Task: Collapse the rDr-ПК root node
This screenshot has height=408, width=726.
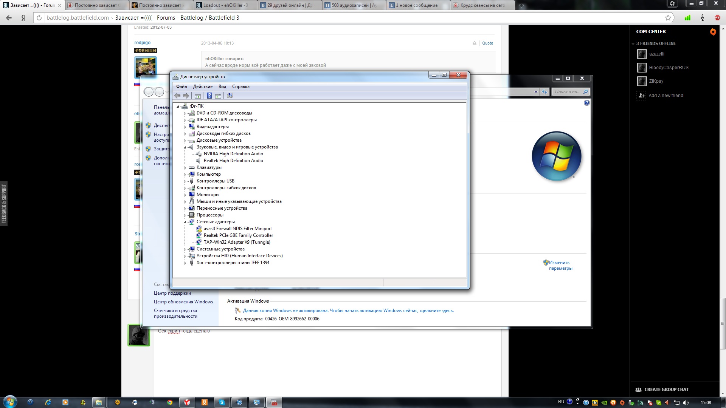Action: 178,107
